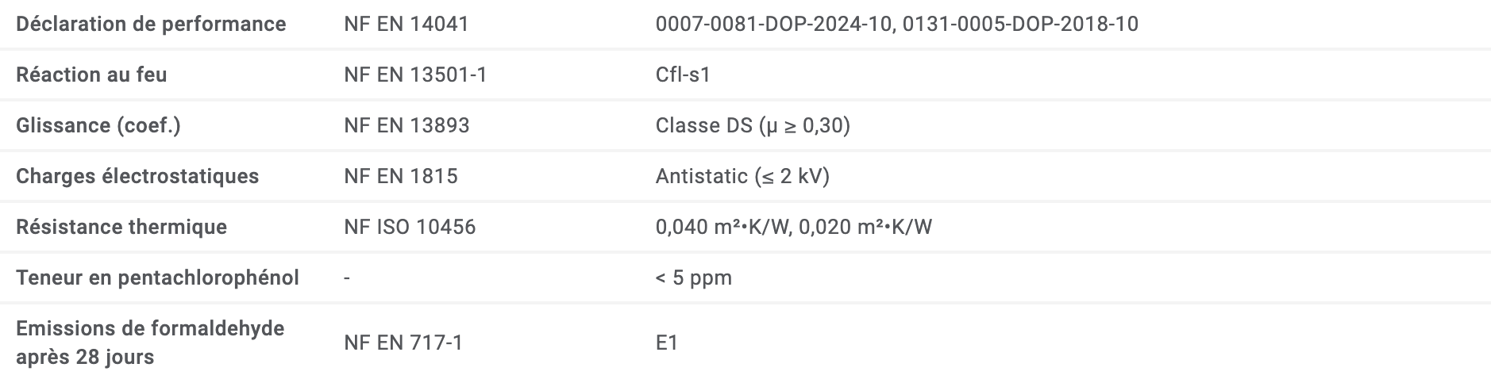
Task: Select the NF ISO 10456 standard cell
Action: point(410,227)
